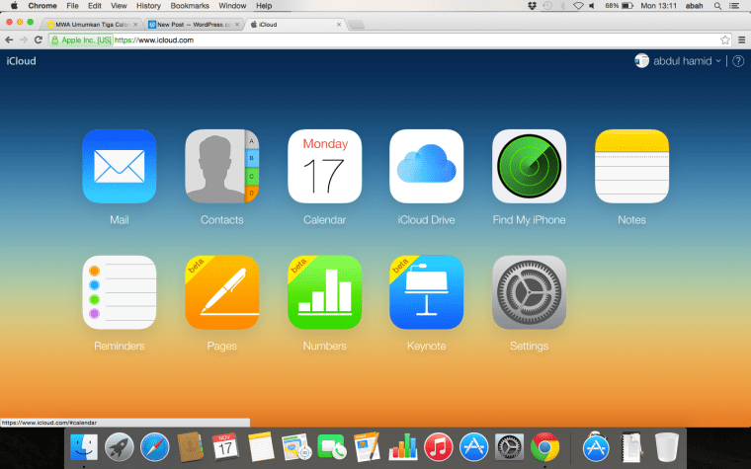Open the Window menu
751x469 pixels.
[232, 6]
